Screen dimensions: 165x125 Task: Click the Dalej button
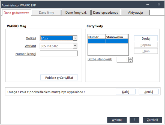125,92
